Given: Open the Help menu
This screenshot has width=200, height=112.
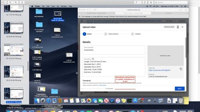Looking at the screenshot, I should pos(70,6).
